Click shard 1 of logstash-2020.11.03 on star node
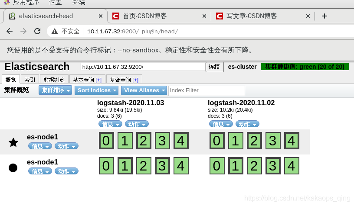The width and height of the screenshot is (354, 206). click(x=125, y=141)
